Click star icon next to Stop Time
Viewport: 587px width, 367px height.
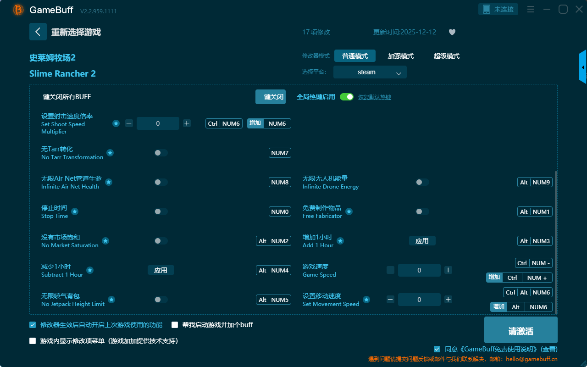point(75,211)
